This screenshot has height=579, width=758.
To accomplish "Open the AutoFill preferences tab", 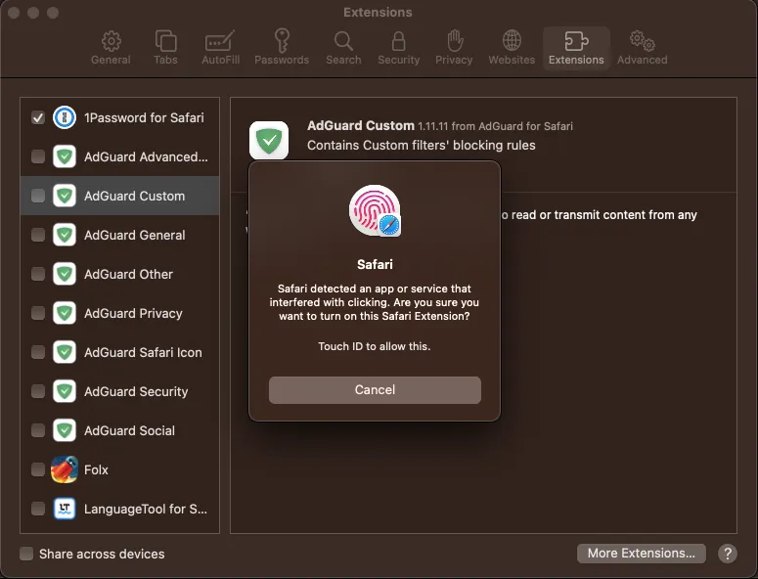I will click(x=220, y=48).
